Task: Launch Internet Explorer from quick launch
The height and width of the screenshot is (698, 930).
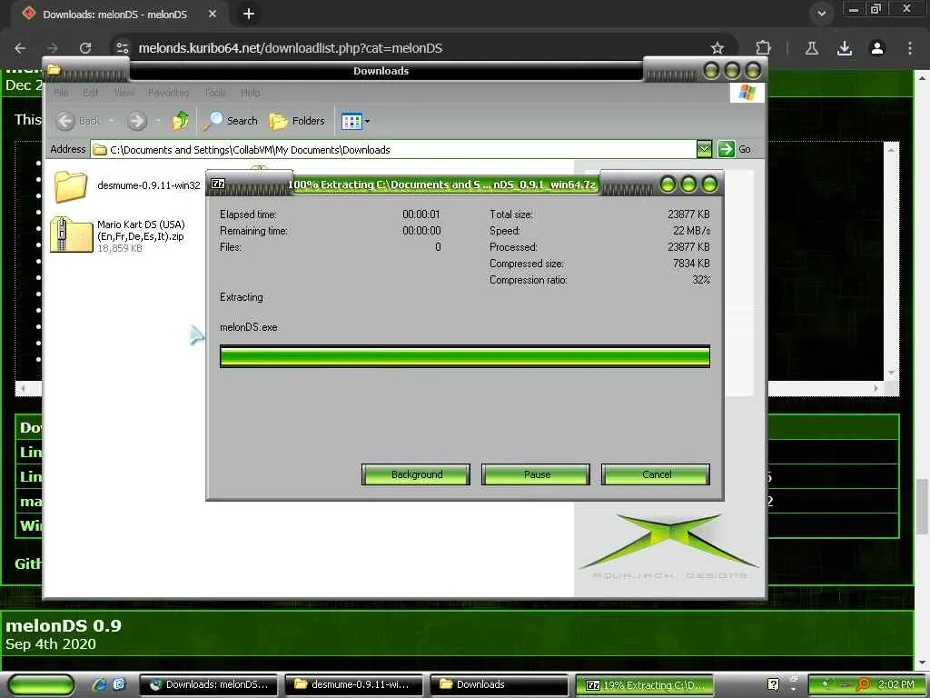Action: 100,684
